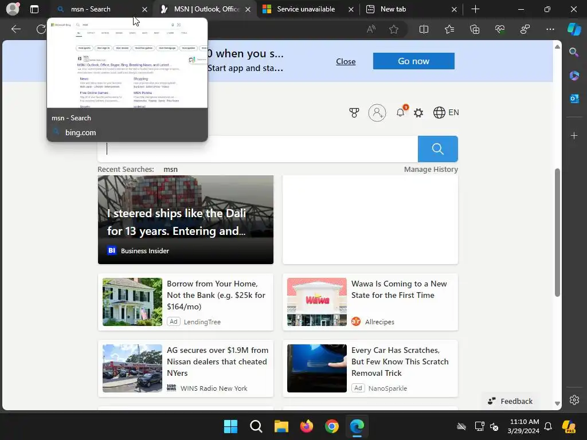Open sidebar Search magnifier icon

tap(574, 52)
